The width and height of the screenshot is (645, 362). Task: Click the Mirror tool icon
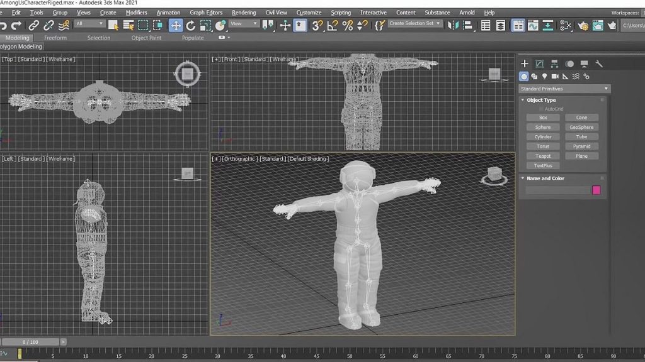453,26
